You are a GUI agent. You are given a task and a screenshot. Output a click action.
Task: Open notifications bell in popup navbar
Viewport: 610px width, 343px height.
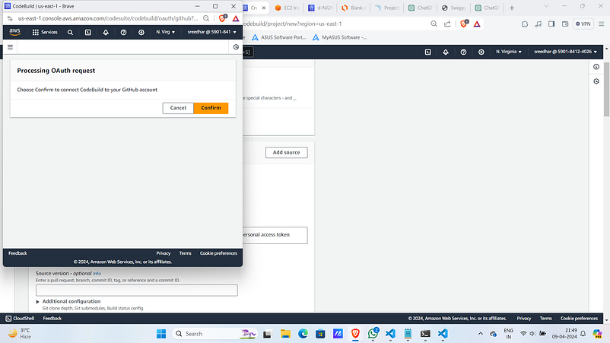106,32
